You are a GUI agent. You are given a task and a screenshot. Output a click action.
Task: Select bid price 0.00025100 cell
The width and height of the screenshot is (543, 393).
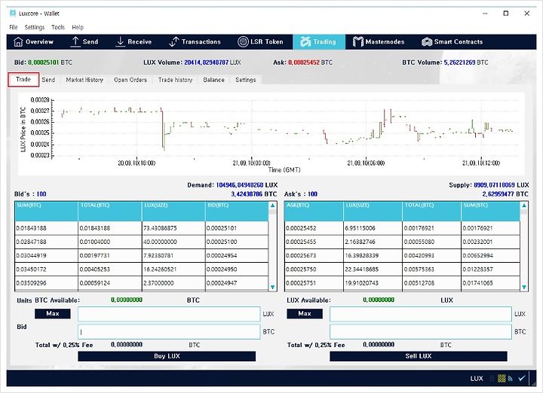[x=237, y=242]
